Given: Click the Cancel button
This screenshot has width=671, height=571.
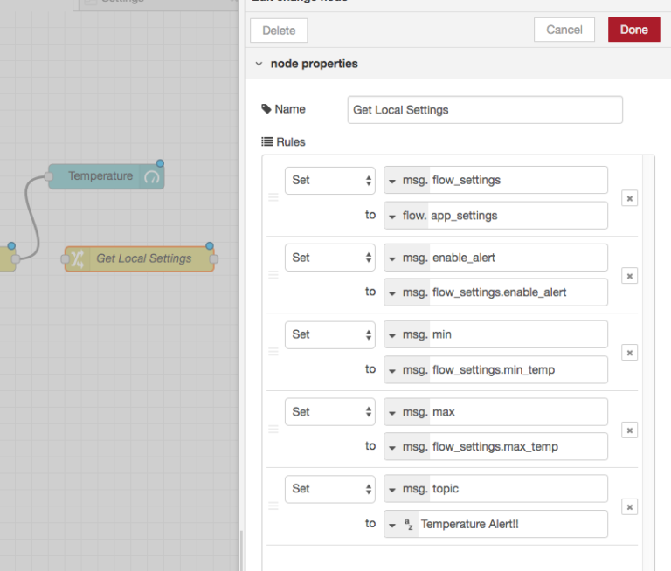Looking at the screenshot, I should click(564, 30).
